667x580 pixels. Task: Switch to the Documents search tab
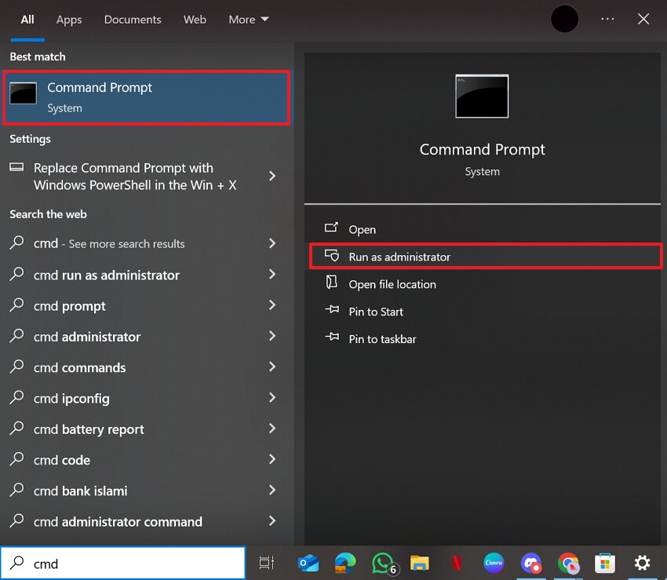(x=132, y=19)
